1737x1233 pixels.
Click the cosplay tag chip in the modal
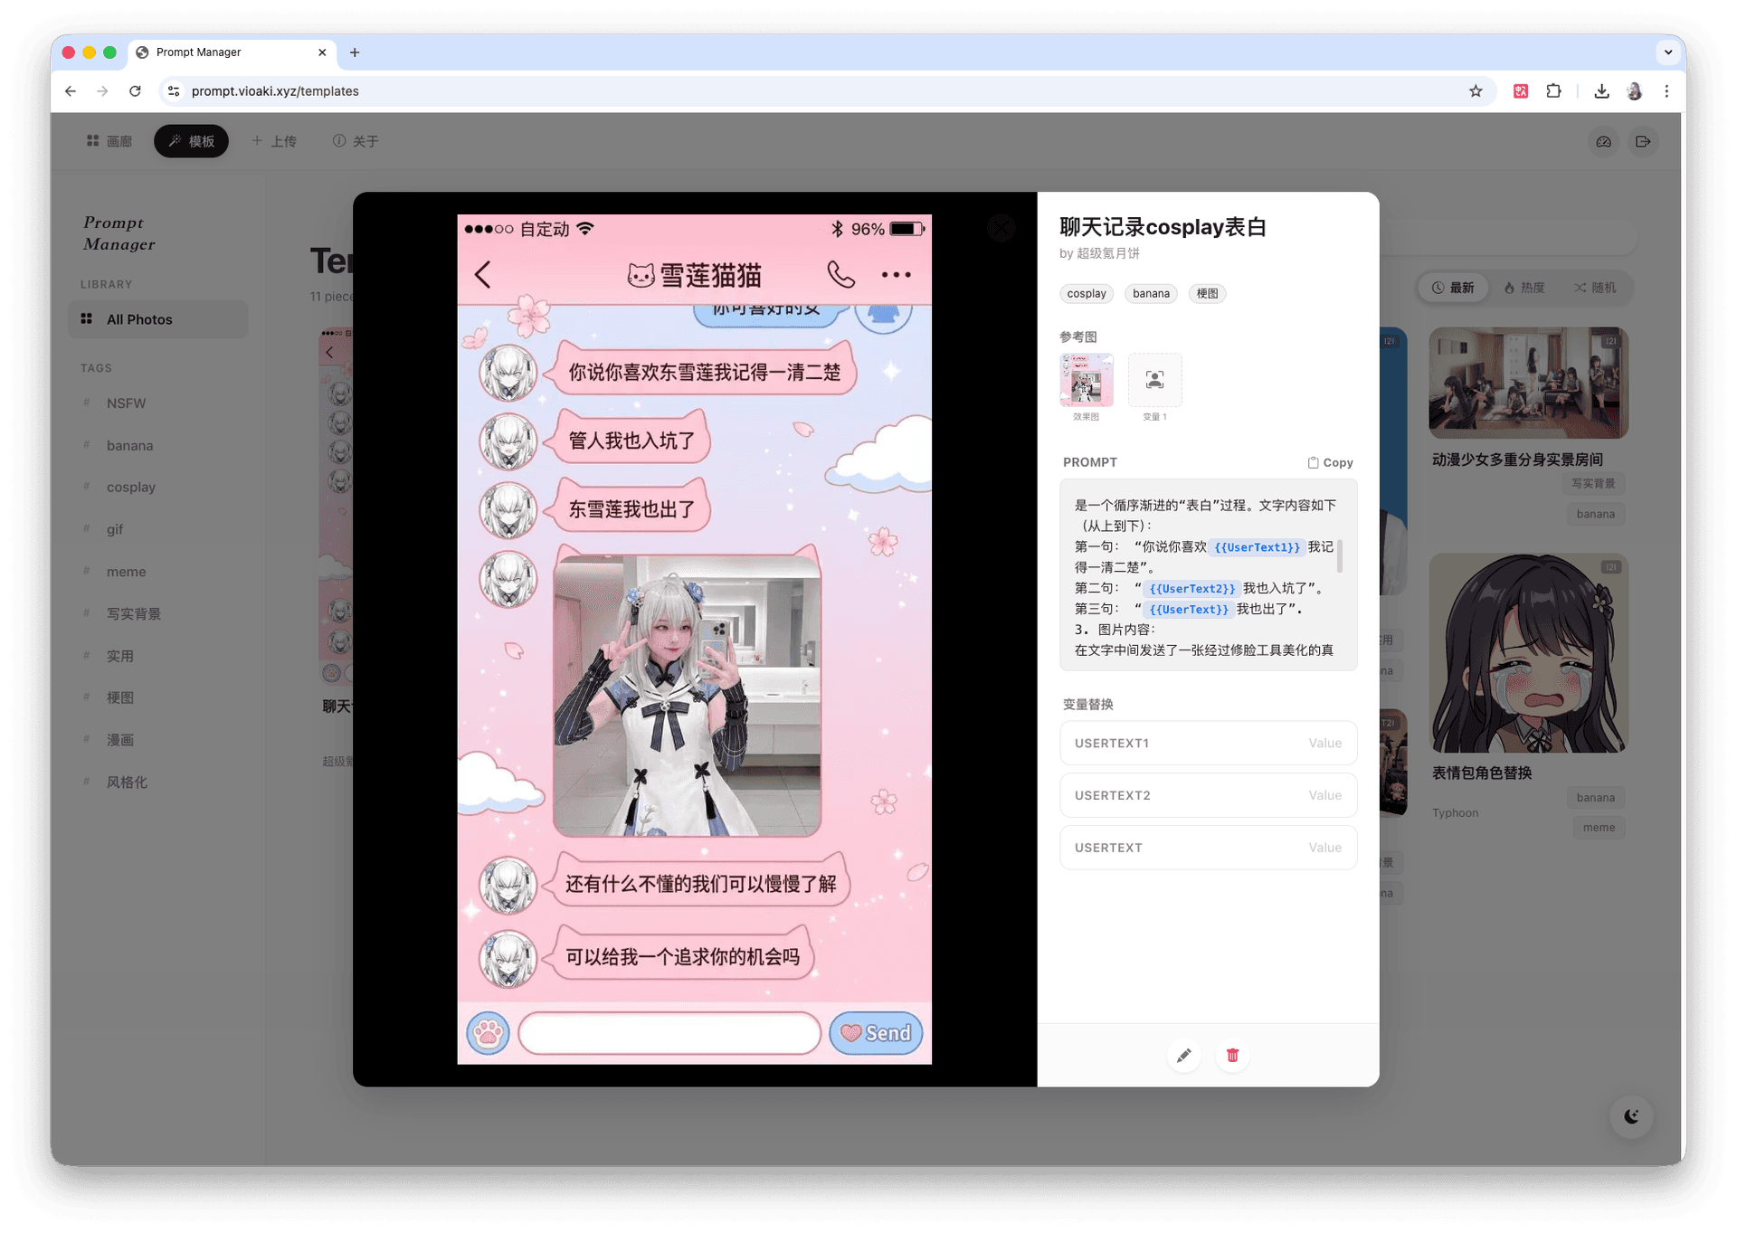(1087, 293)
